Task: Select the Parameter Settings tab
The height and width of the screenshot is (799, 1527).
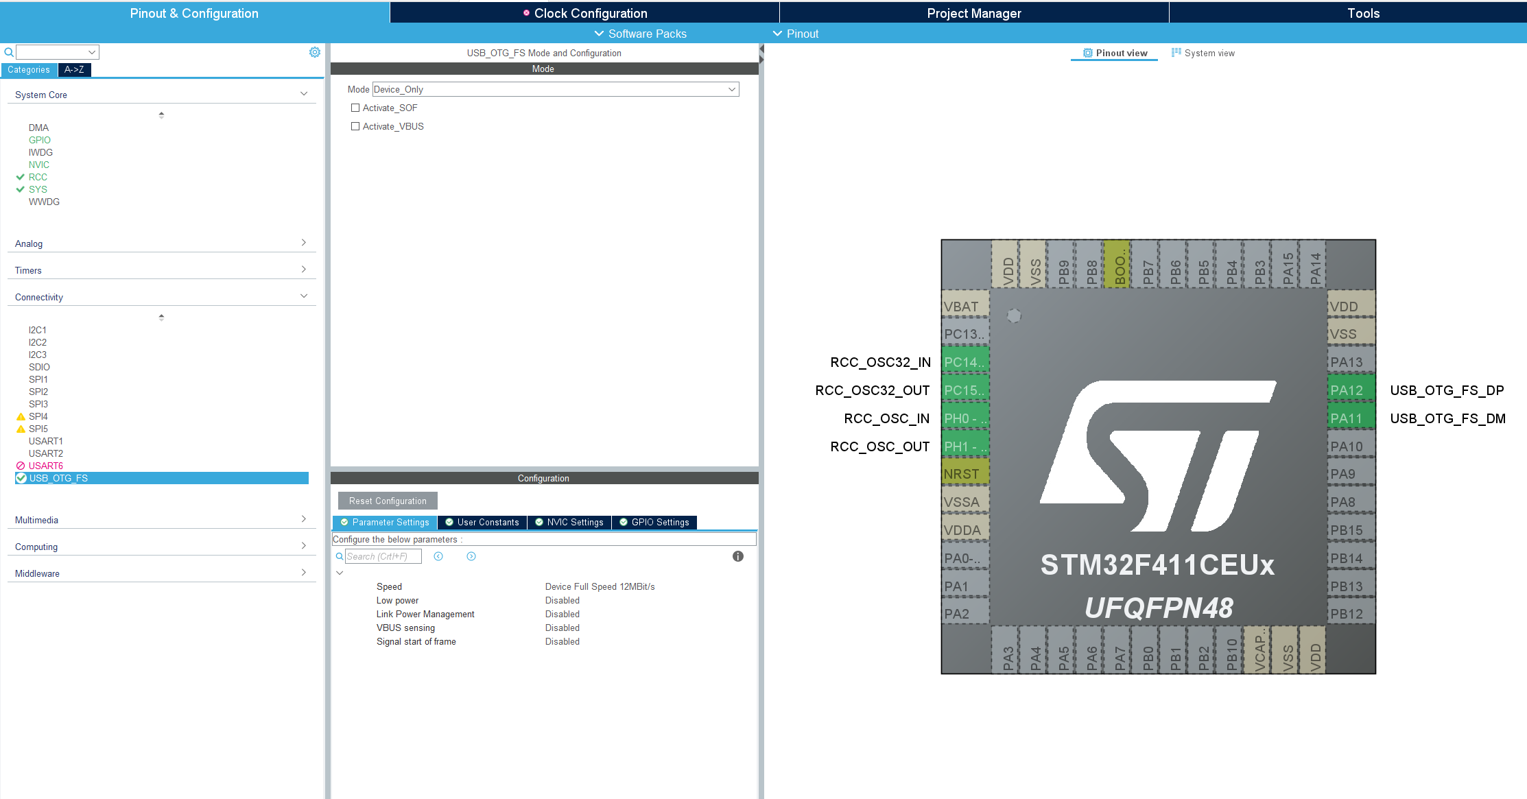Action: point(385,522)
